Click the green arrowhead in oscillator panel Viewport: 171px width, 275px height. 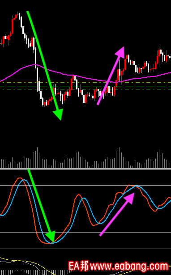tap(51, 237)
